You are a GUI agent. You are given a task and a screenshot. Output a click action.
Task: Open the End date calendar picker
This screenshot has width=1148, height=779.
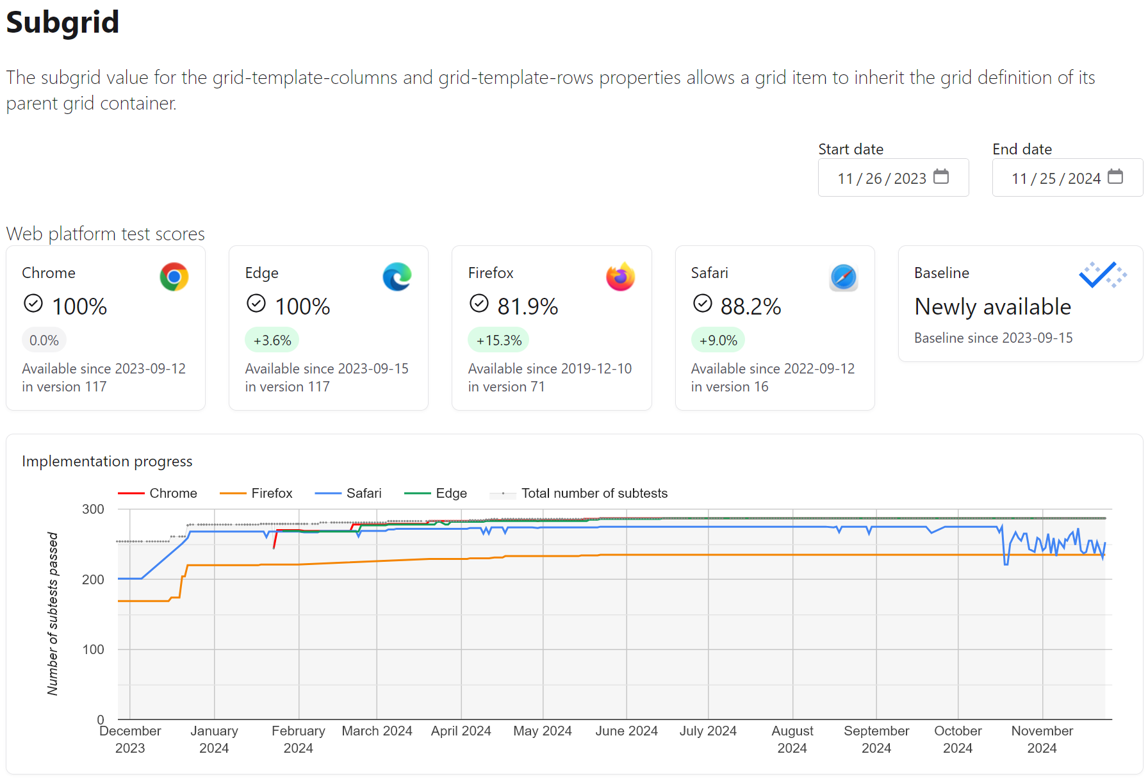[x=1115, y=176]
